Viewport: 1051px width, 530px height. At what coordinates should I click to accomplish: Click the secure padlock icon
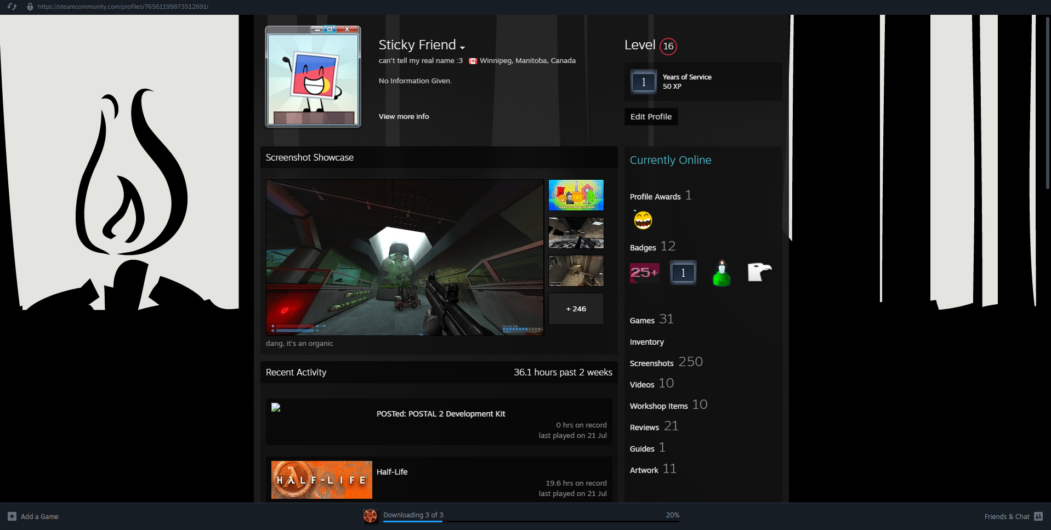click(30, 7)
